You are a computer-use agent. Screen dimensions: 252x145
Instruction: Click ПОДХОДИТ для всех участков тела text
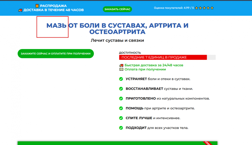click(x=157, y=128)
